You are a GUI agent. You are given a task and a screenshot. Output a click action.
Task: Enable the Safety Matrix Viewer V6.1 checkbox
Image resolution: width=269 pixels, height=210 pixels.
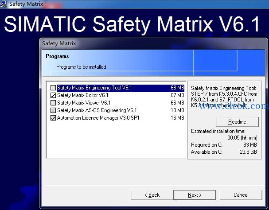pyautogui.click(x=53, y=103)
